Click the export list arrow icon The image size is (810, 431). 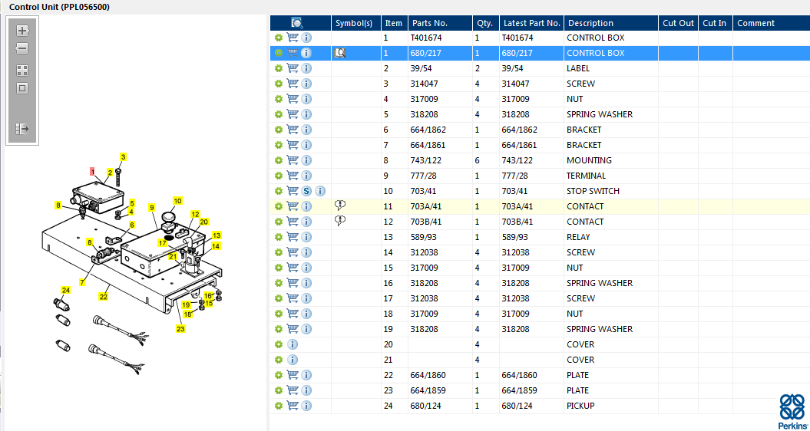coord(22,129)
